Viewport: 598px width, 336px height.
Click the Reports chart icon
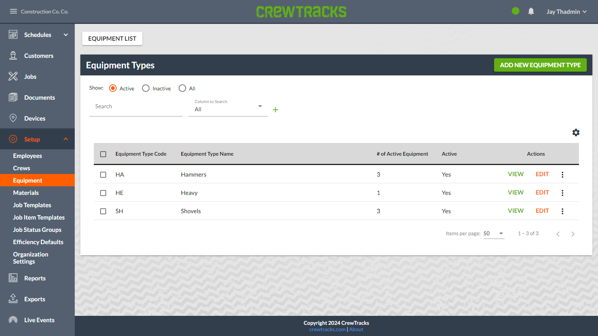tap(13, 278)
